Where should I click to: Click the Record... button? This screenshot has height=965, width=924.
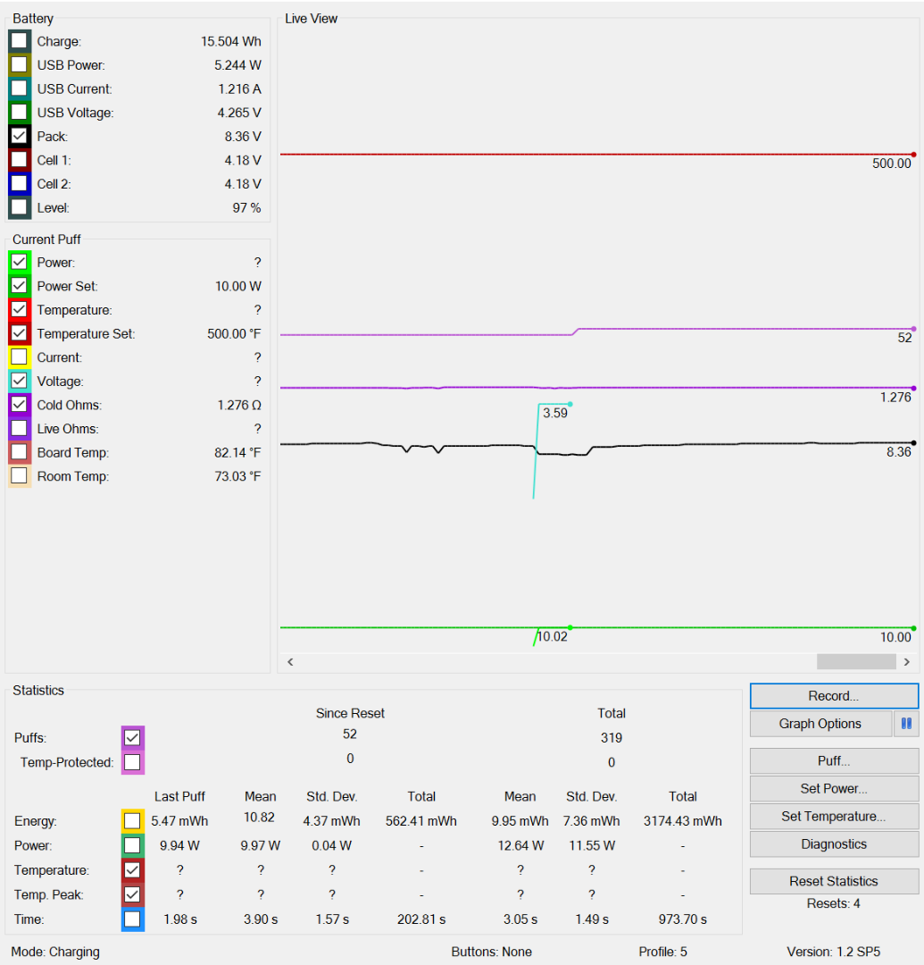tap(834, 696)
